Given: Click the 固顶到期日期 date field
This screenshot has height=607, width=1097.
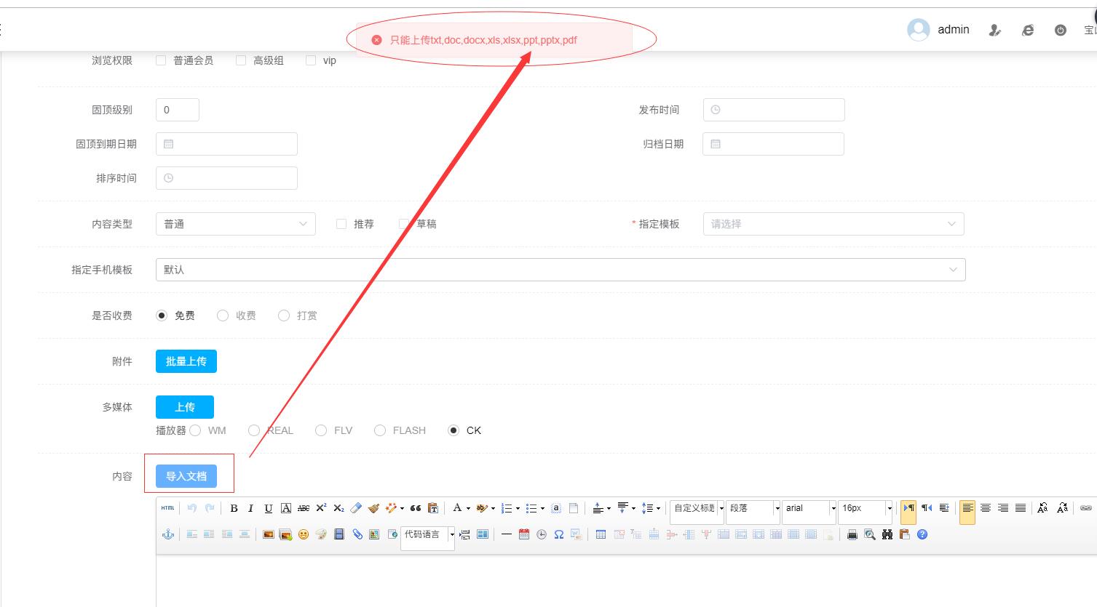Looking at the screenshot, I should 226,144.
